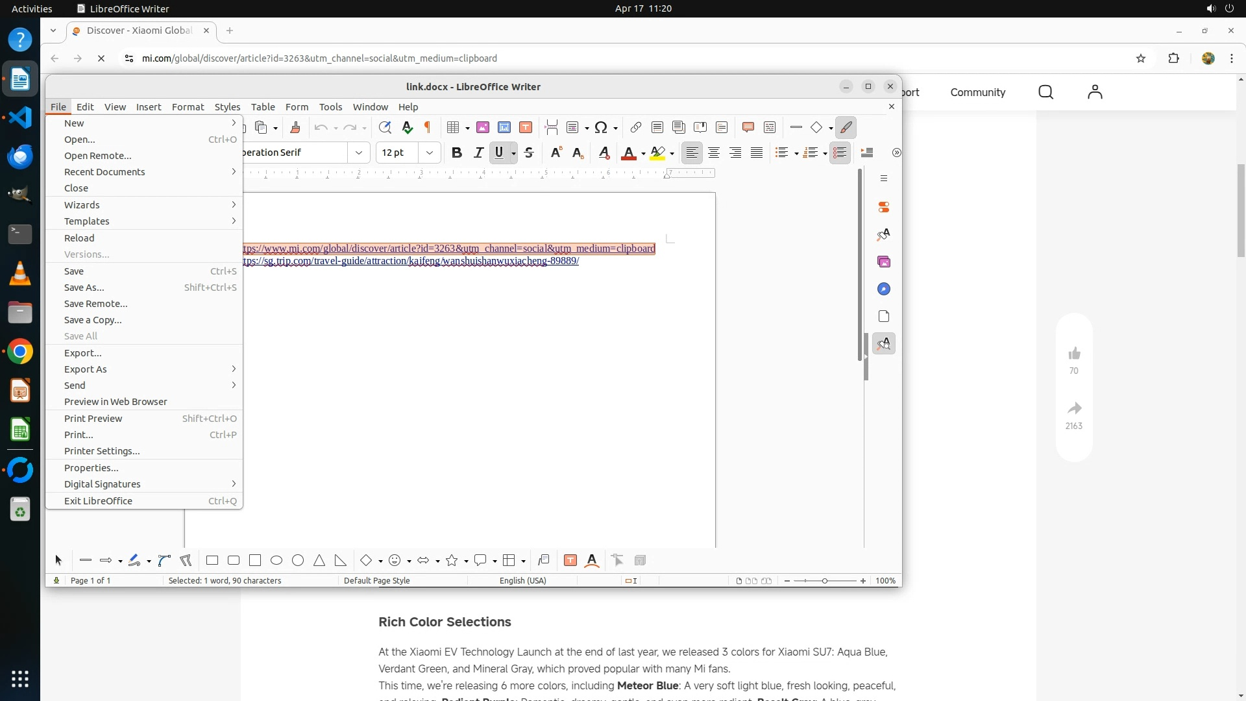Toggle Italic formatting

tap(478, 153)
